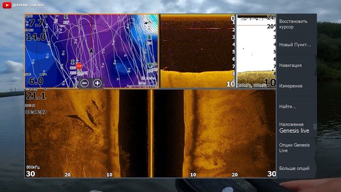Select 'Измерение' in the side menu
Viewport: 341px width, 192px height.
pos(296,86)
